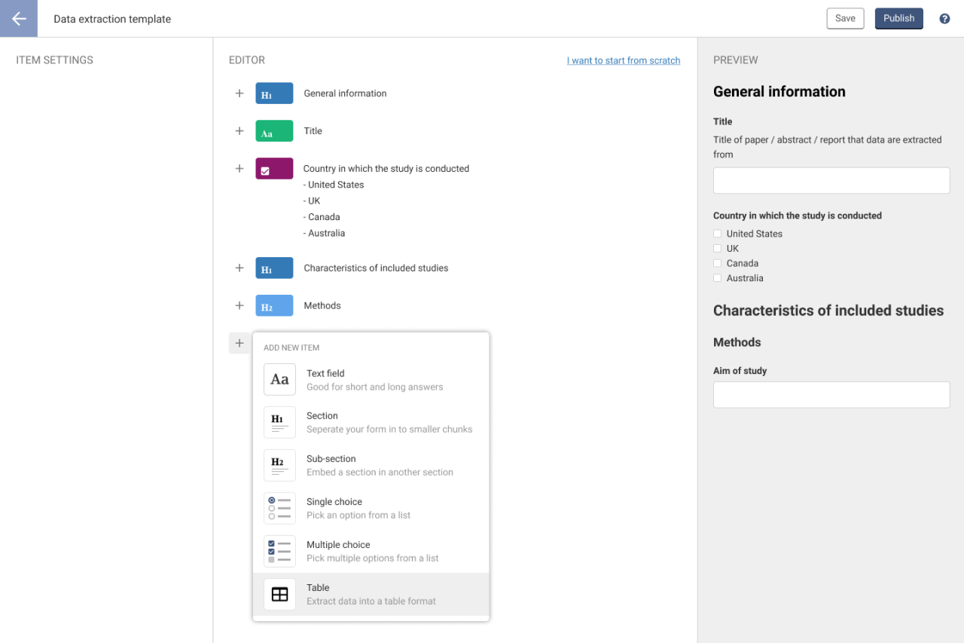The width and height of the screenshot is (964, 643).
Task: Select the General information editor item text
Action: point(345,93)
